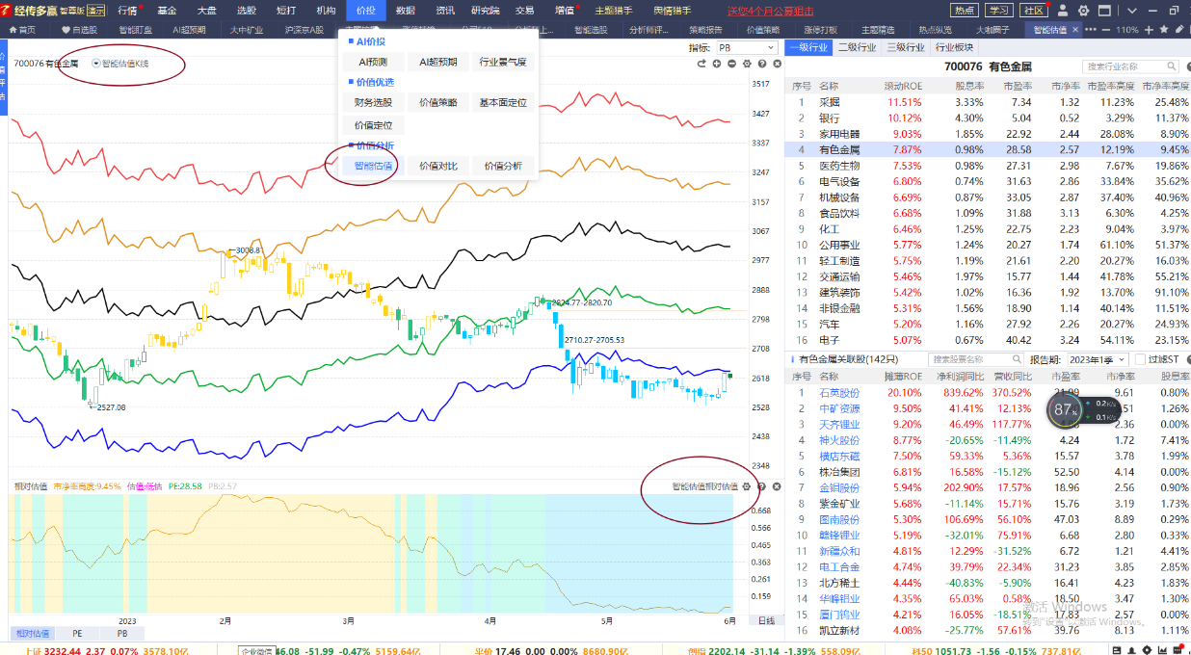
Task: Select 智能估值 in the 价投 menu
Action: click(372, 166)
